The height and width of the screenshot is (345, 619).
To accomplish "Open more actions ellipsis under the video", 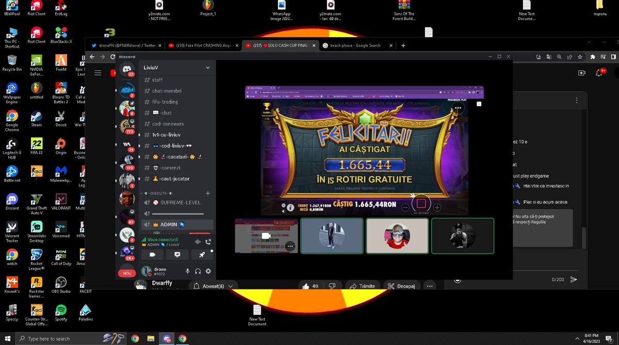I will (429, 286).
